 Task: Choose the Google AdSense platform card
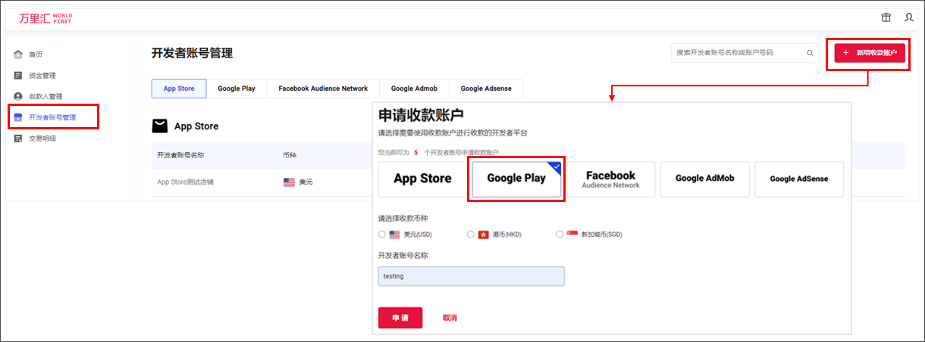799,179
